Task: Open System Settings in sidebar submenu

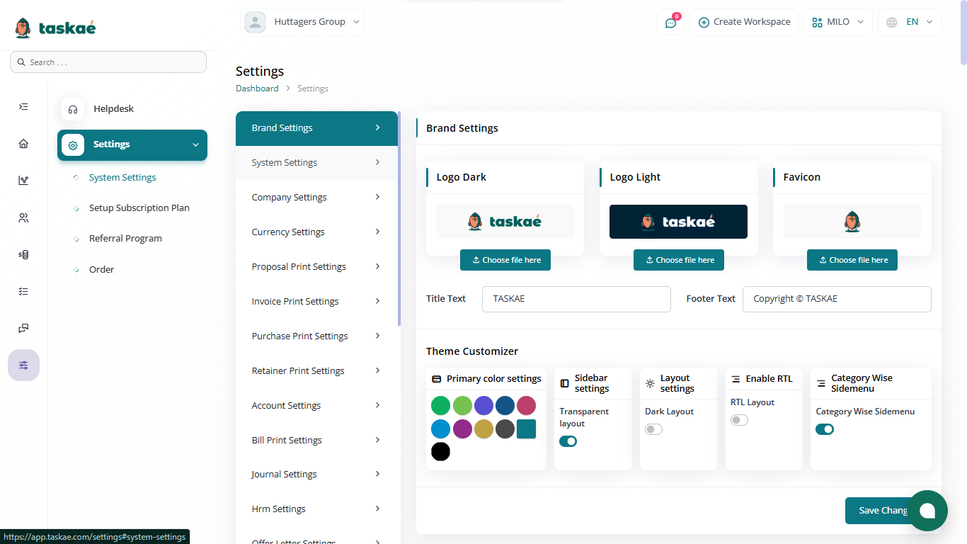Action: click(x=122, y=178)
